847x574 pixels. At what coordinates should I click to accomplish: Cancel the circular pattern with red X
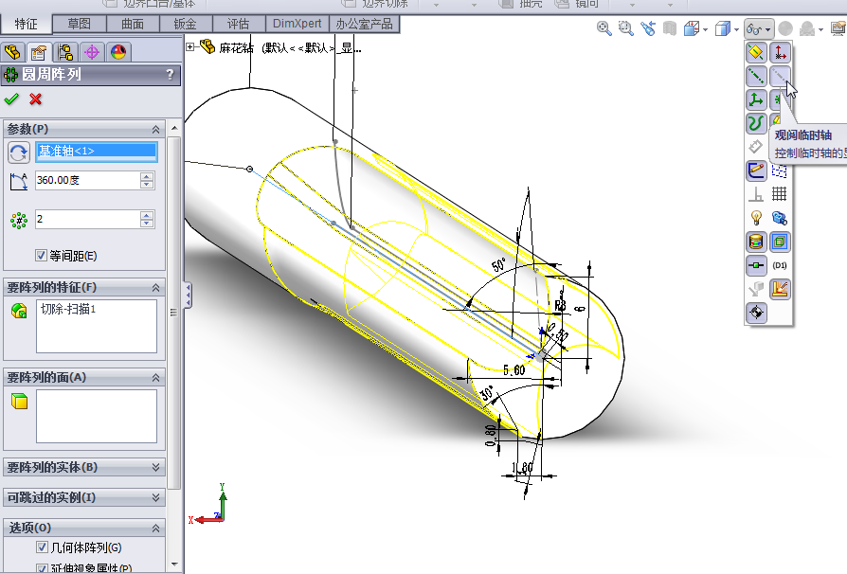36,99
